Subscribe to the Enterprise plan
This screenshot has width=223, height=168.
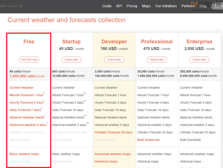pyautogui.click(x=199, y=60)
